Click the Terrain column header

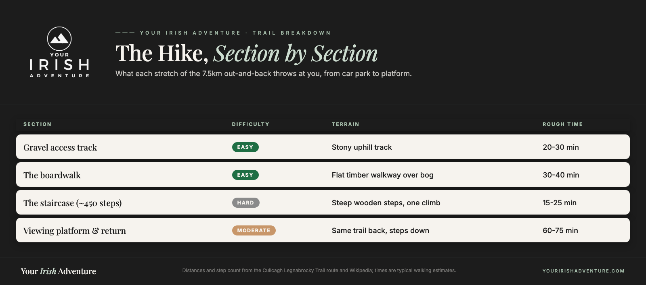coord(345,124)
